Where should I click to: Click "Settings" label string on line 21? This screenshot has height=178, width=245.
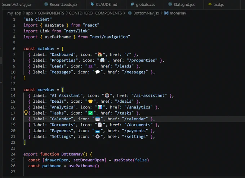pyautogui.click(x=61, y=137)
